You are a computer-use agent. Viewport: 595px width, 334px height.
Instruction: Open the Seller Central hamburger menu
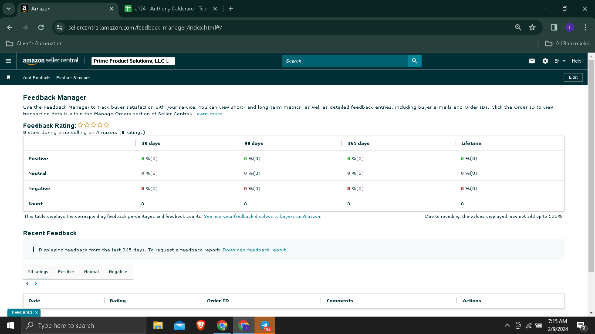point(8,61)
